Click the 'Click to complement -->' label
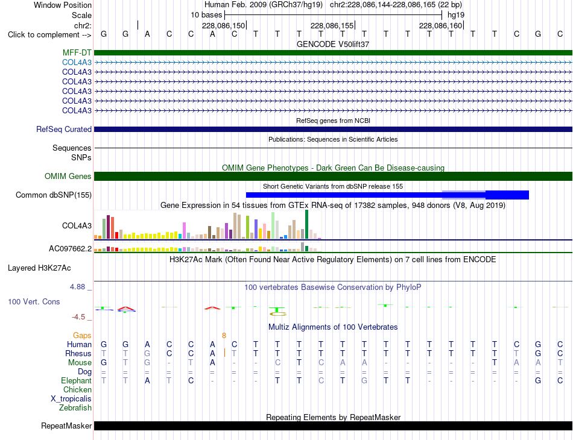The height and width of the screenshot is (440, 573). (x=49, y=35)
